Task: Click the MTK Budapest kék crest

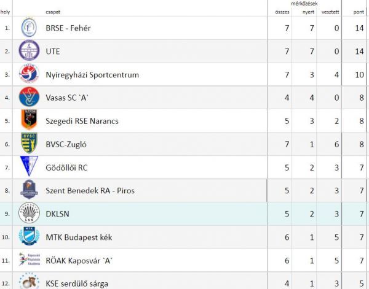Action: point(29,236)
